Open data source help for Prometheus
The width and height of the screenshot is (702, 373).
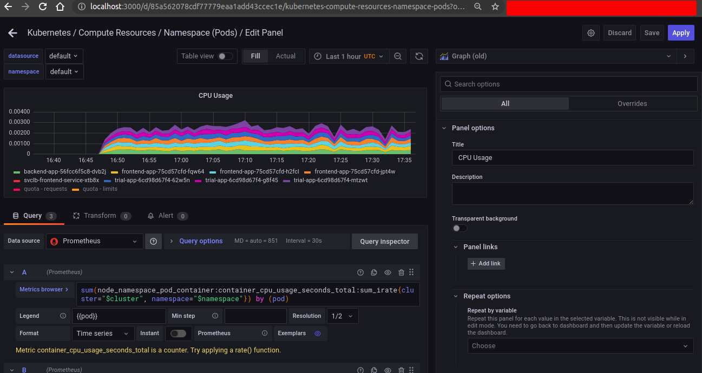(153, 242)
